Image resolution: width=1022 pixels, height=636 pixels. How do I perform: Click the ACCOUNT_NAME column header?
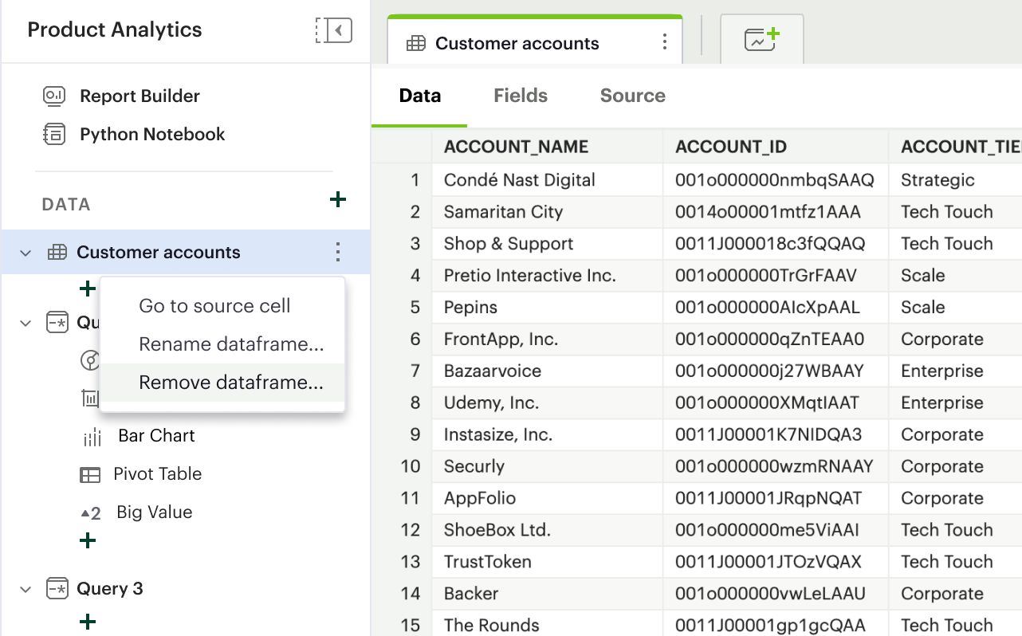[547, 147]
